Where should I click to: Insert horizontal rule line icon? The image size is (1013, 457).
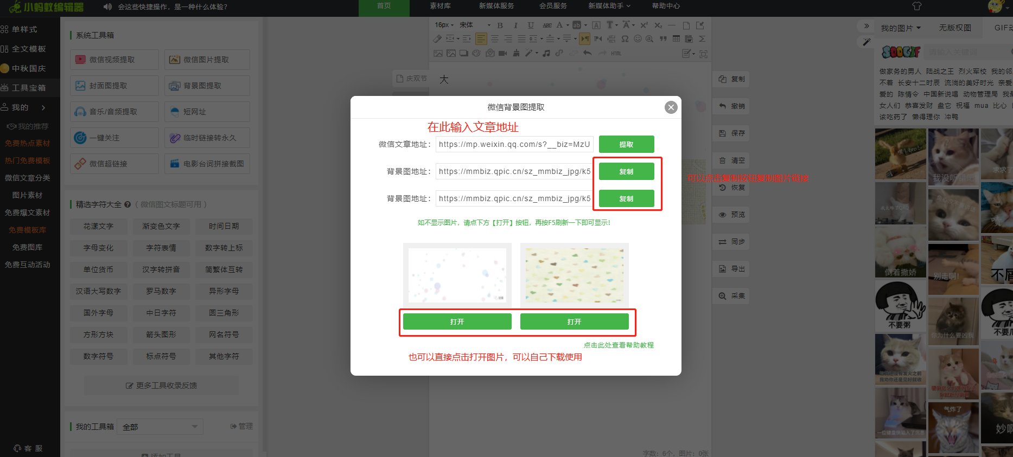coord(672,25)
